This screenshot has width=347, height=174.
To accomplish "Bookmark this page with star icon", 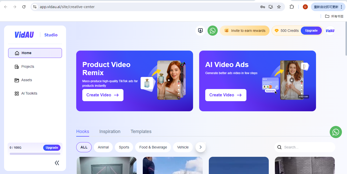I will tap(279, 7).
